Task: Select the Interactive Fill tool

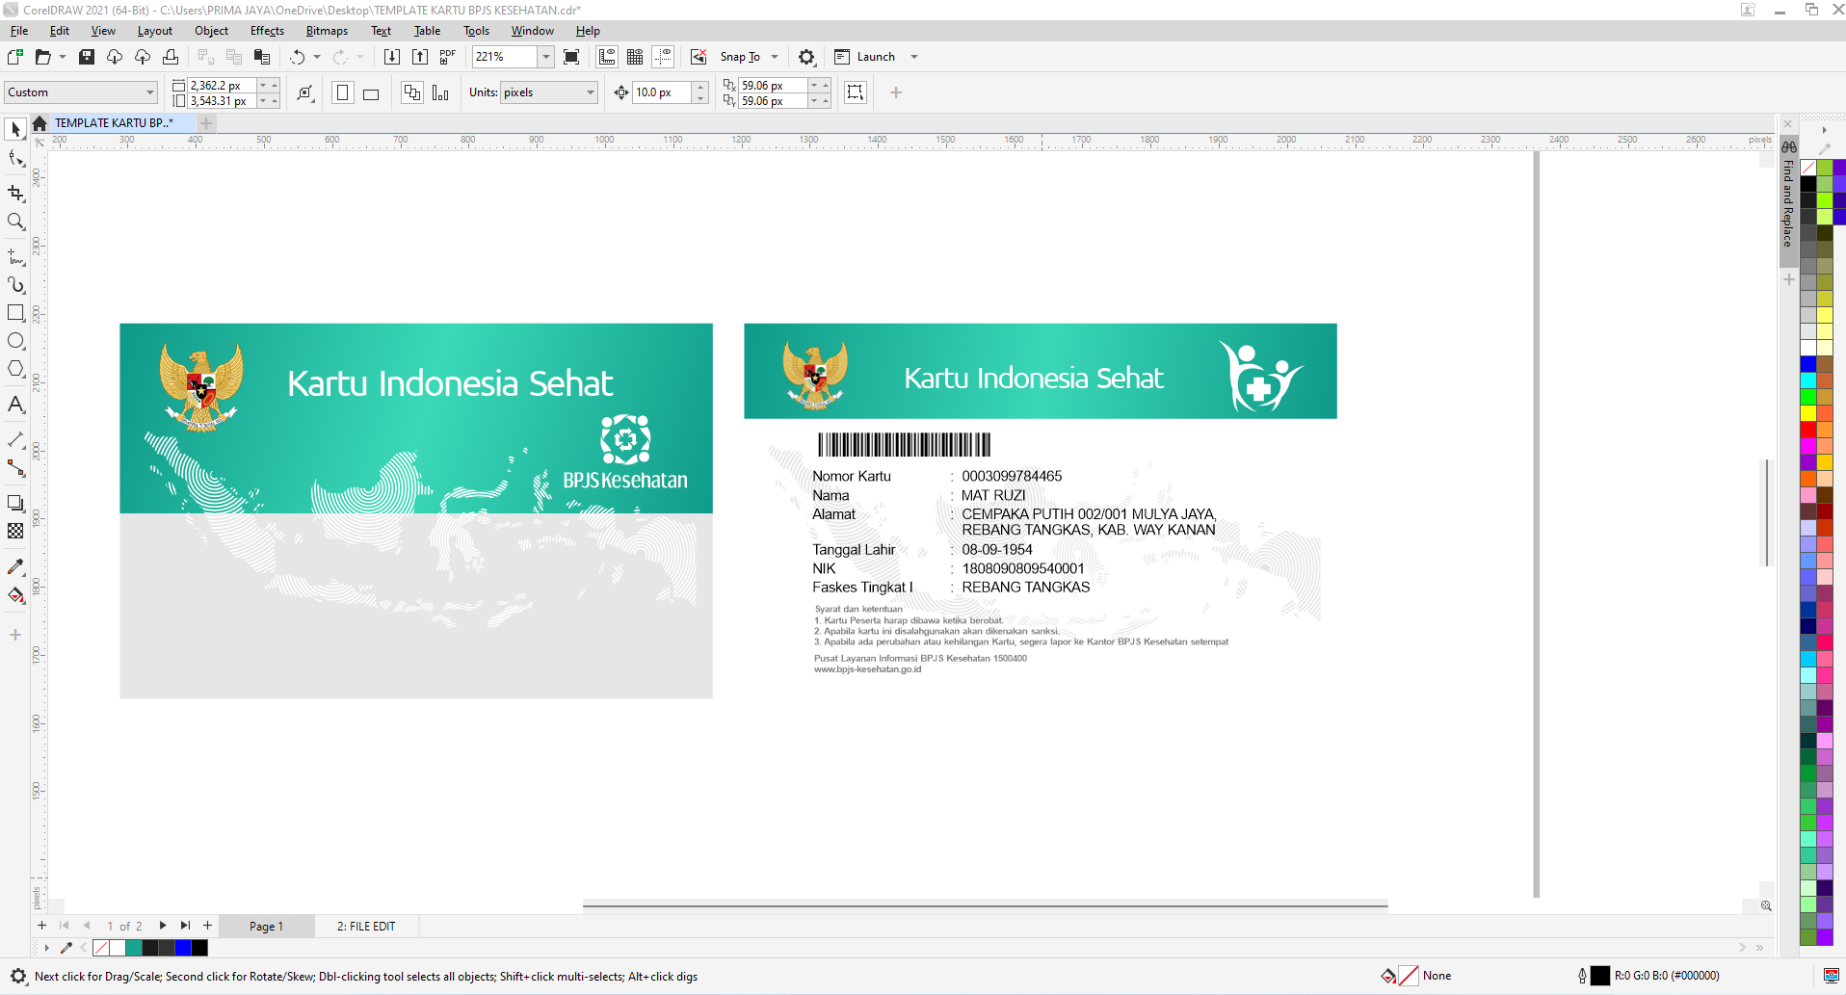Action: tap(15, 595)
